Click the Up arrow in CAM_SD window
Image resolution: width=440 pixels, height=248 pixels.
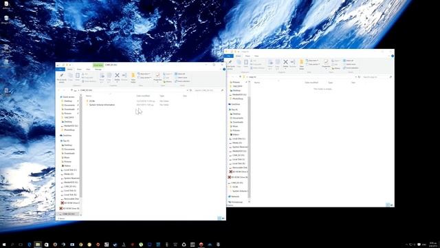(71, 90)
